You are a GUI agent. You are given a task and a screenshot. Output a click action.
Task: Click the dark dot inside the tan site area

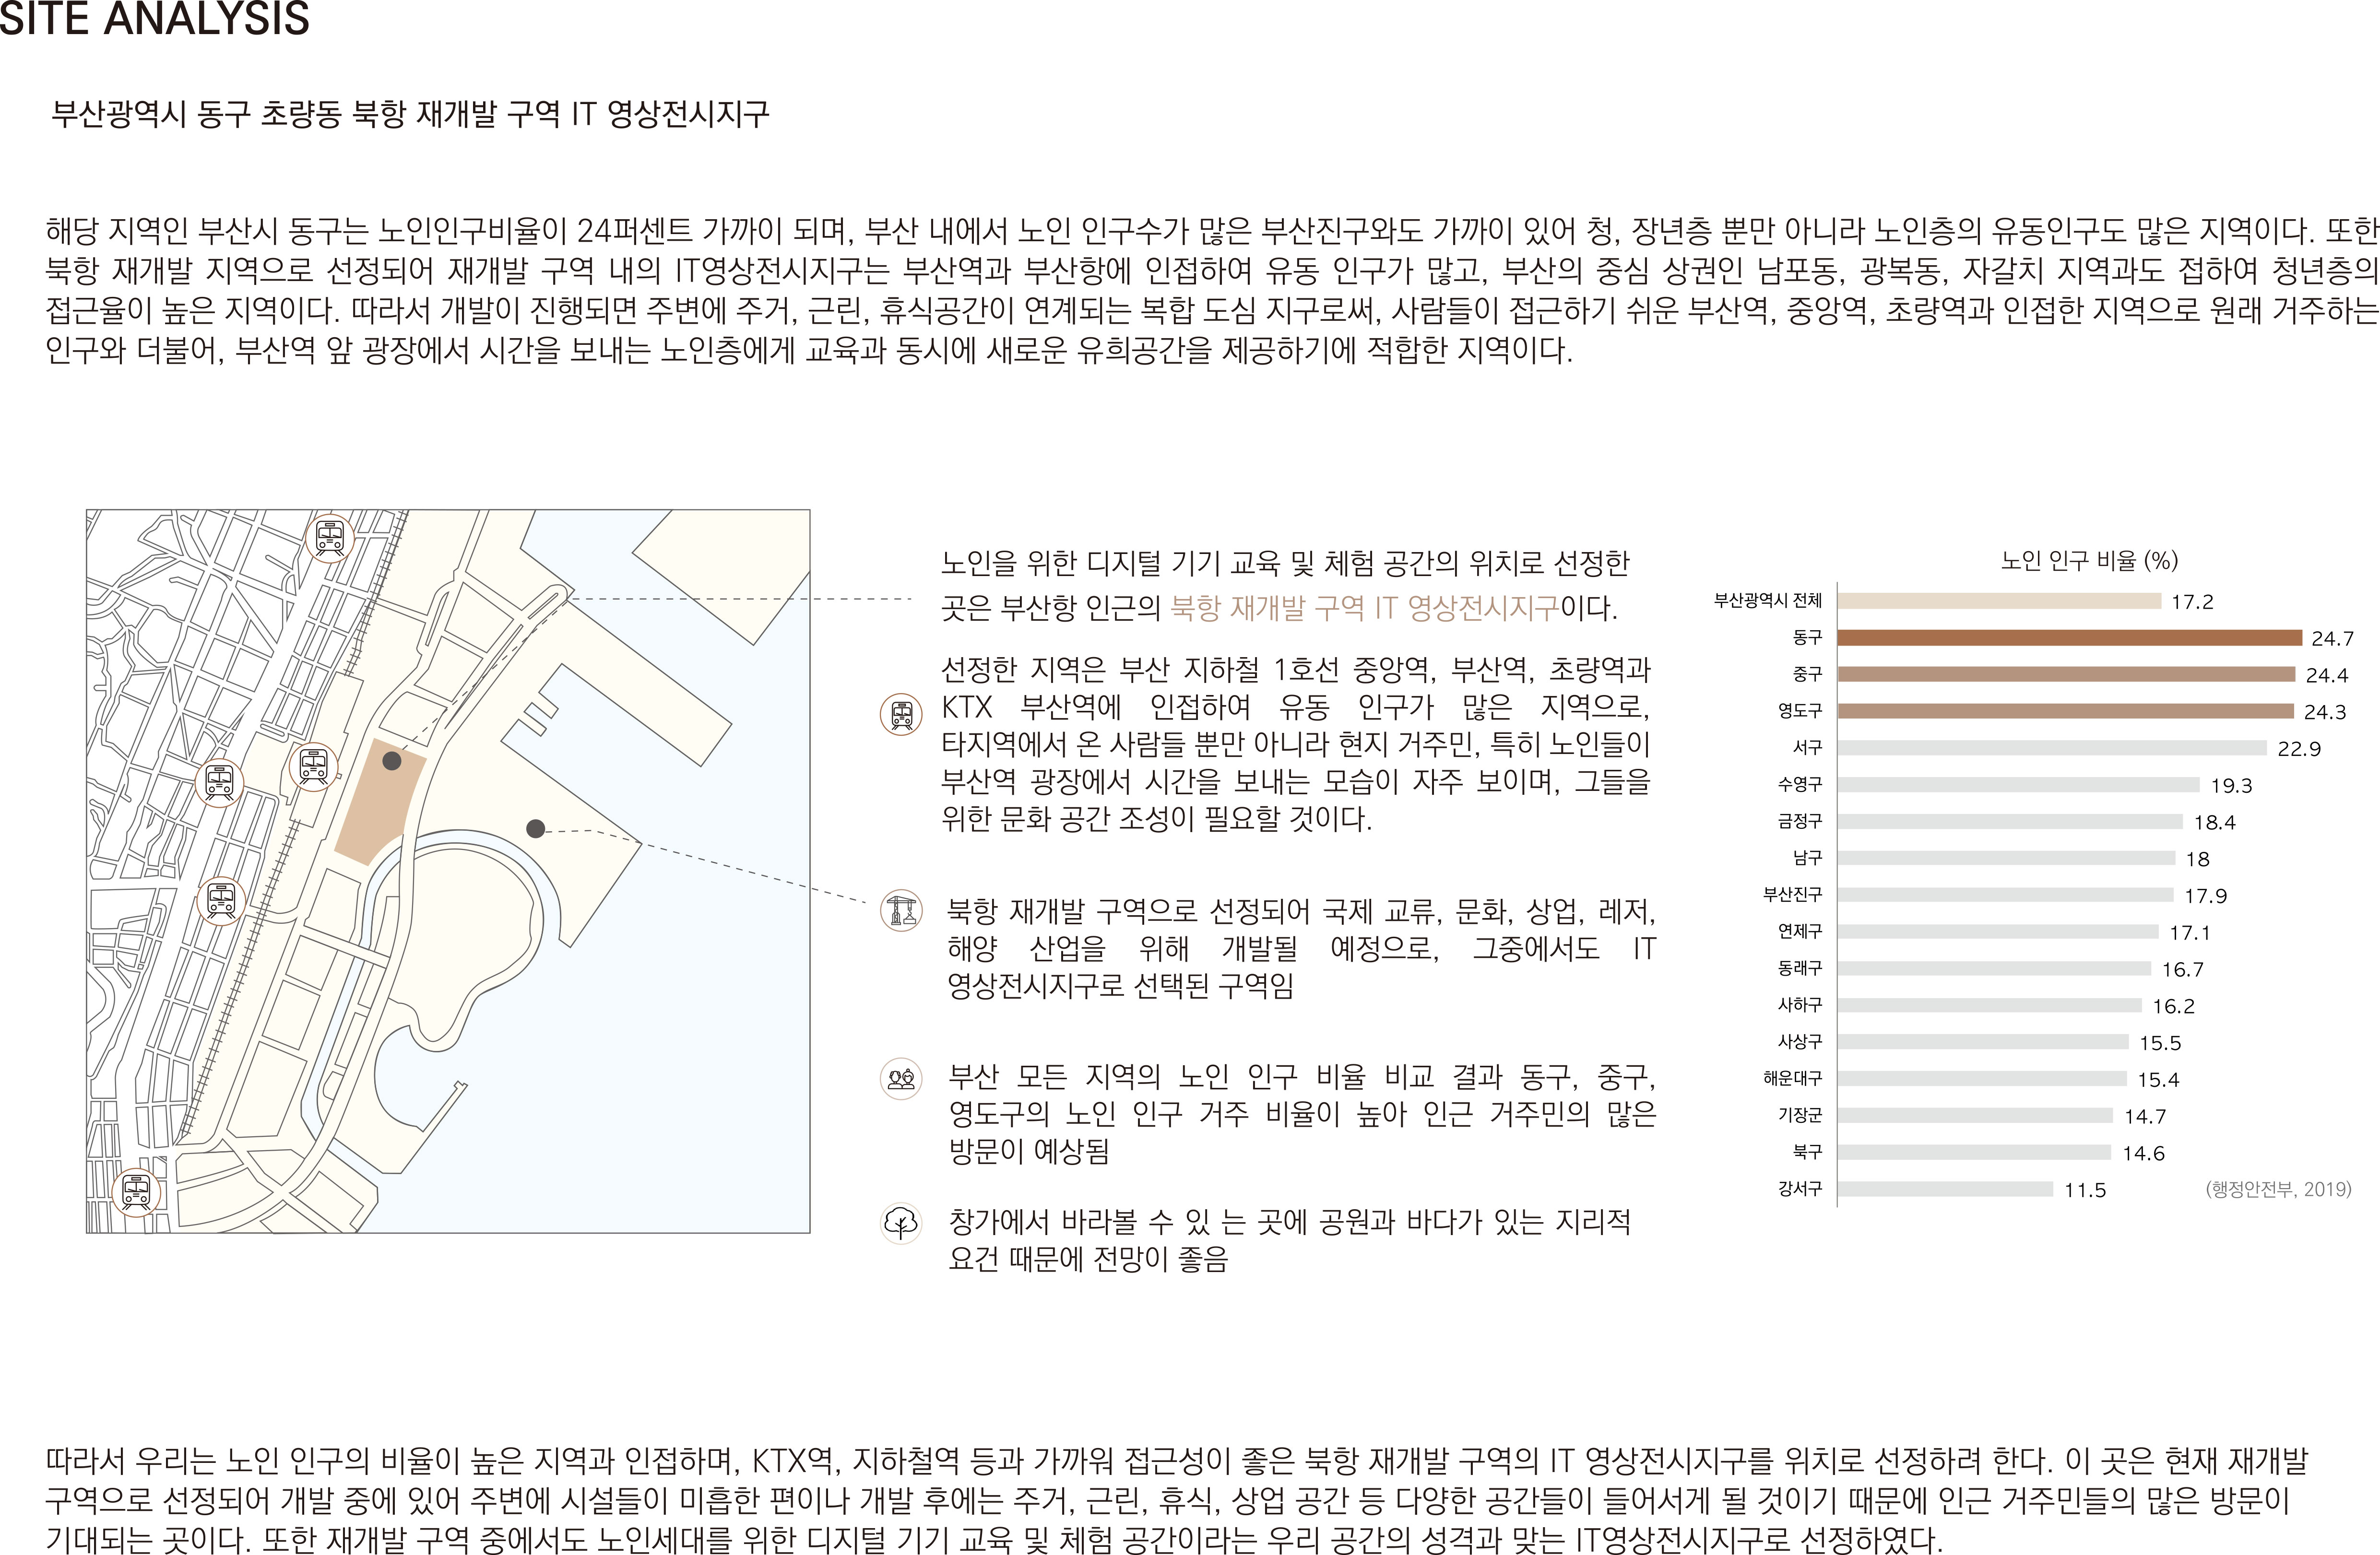pyautogui.click(x=392, y=761)
